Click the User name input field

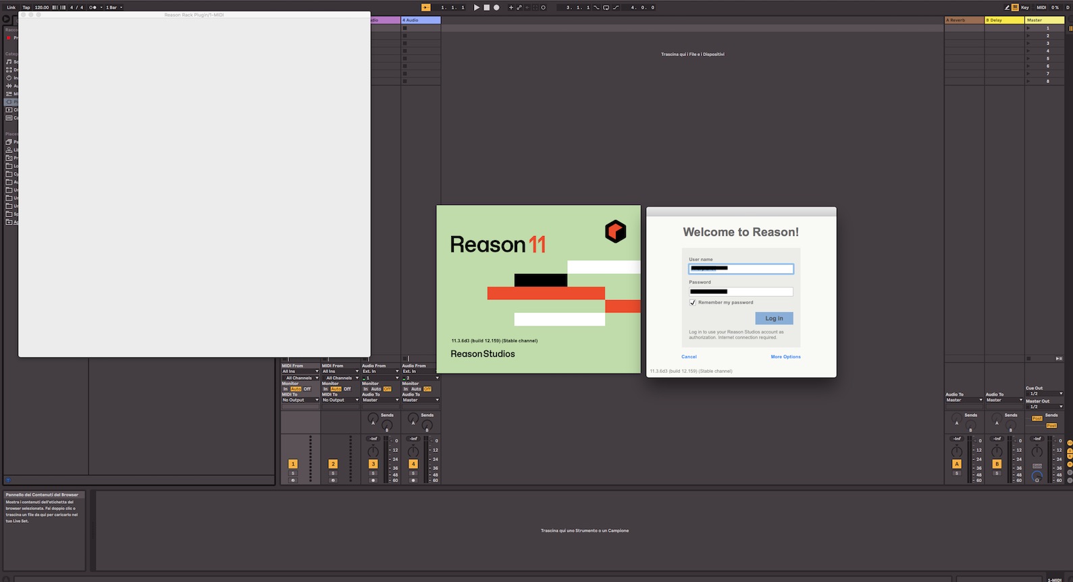click(741, 268)
